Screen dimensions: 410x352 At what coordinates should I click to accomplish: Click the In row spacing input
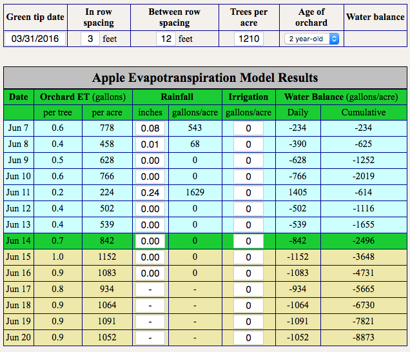click(x=90, y=39)
